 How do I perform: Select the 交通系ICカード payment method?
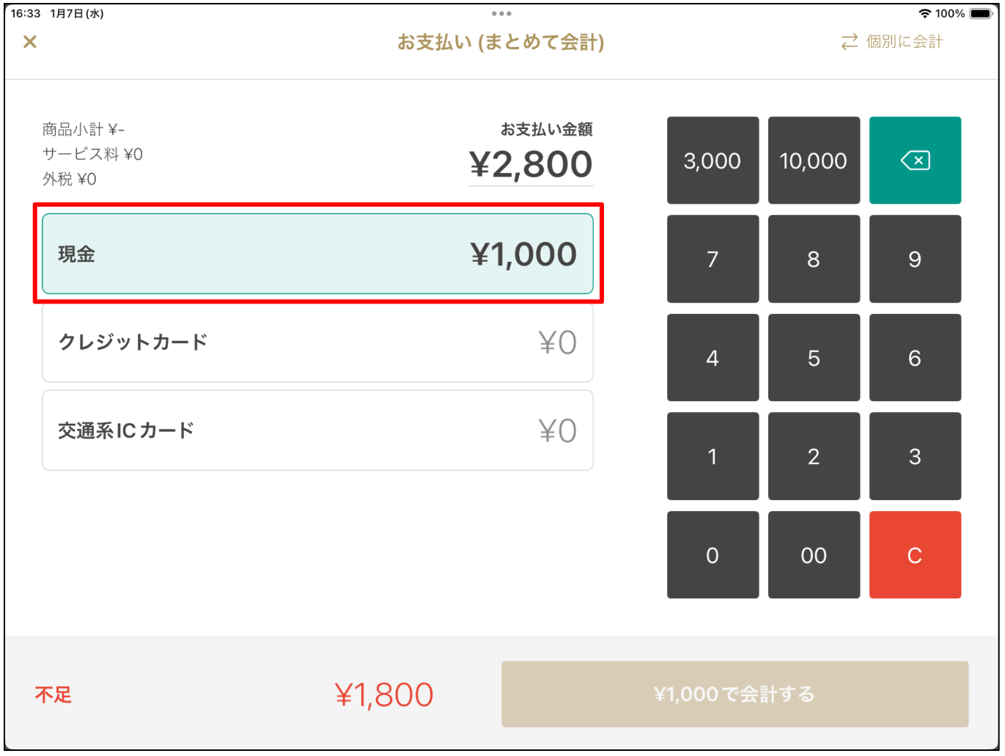(317, 430)
